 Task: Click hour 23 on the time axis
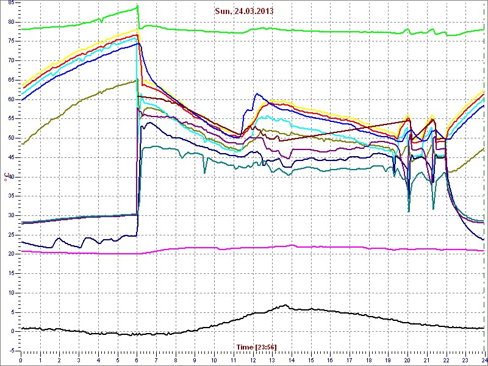pyautogui.click(x=466, y=359)
